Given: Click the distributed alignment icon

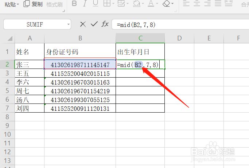Looking at the screenshot, I should 229,3.
